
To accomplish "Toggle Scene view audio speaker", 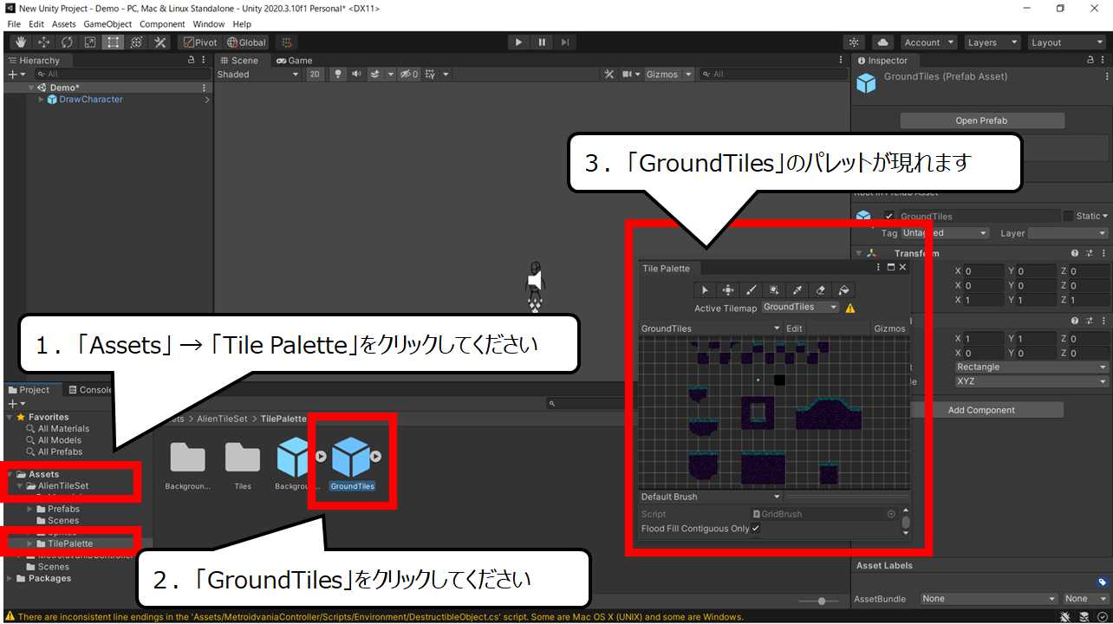I will pos(356,75).
